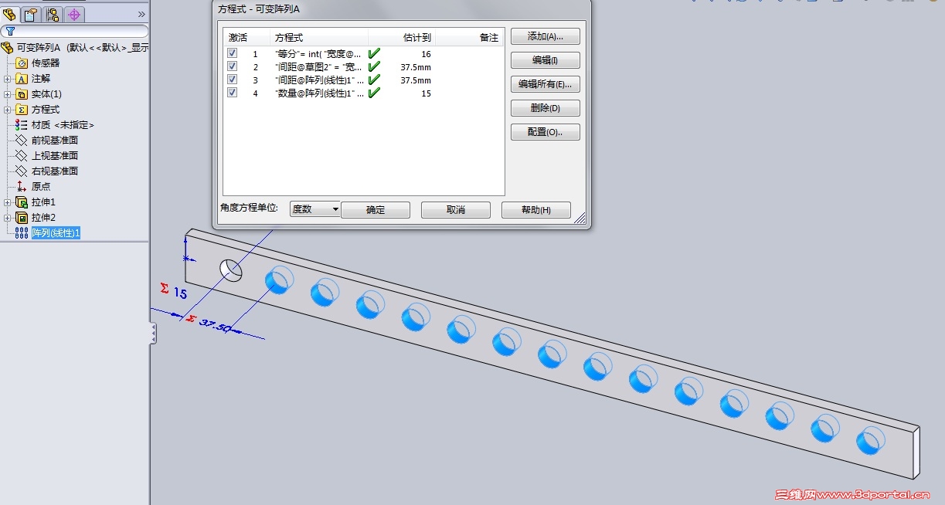Click the 估计到 column header
The height and width of the screenshot is (505, 945).
click(x=402, y=37)
